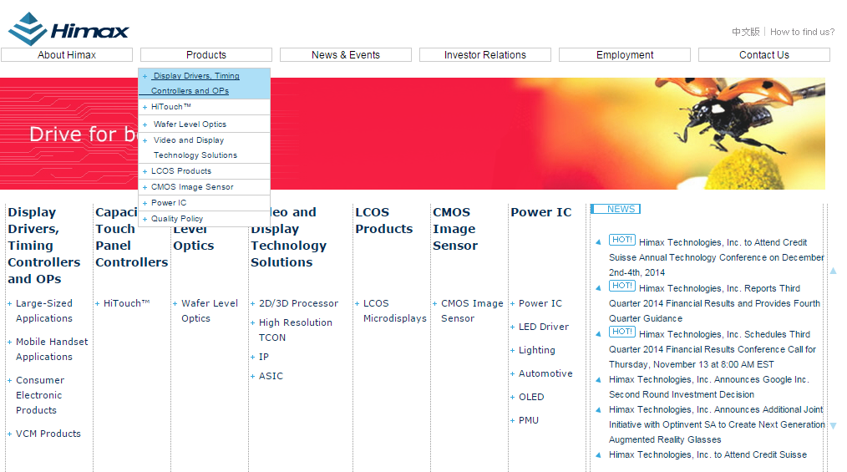Open Lighting link
Viewport: 847px width, 472px height.
coord(537,350)
